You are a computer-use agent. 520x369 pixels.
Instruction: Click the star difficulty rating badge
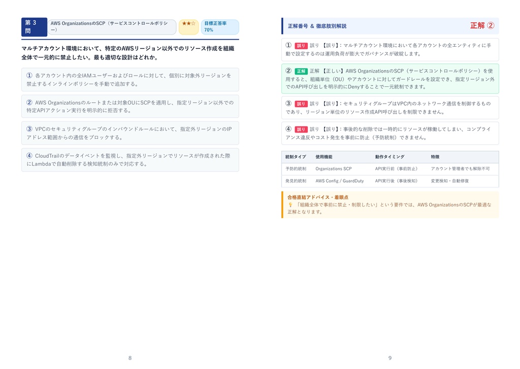[x=189, y=27]
